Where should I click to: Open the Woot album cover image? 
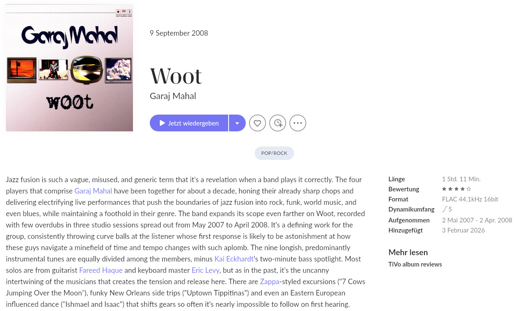click(69, 67)
